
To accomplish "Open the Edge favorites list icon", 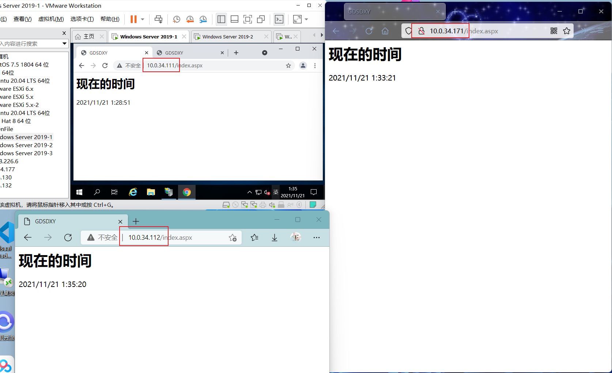I will click(x=255, y=238).
